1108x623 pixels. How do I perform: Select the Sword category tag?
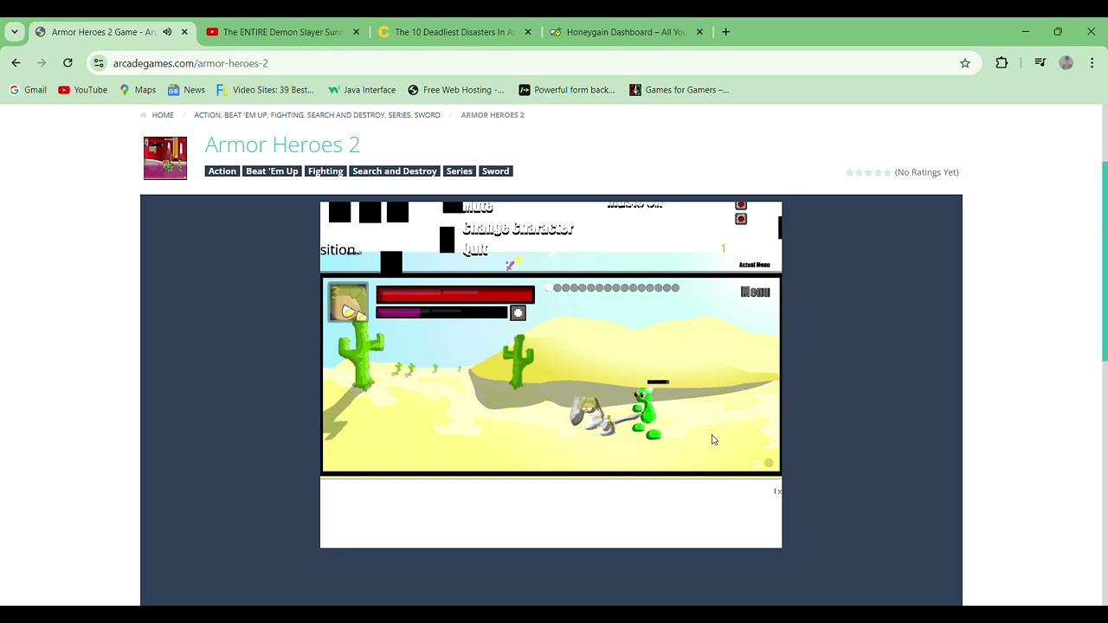click(495, 171)
